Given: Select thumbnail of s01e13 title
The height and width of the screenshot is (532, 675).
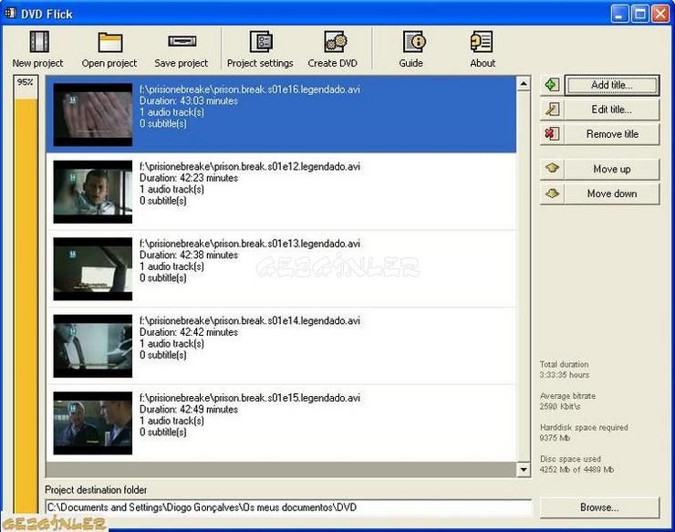Looking at the screenshot, I should point(93,269).
